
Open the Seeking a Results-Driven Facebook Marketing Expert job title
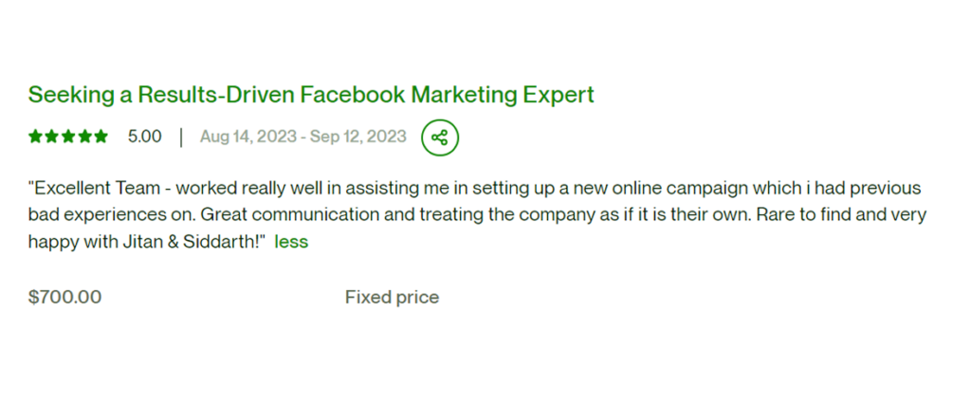311,95
